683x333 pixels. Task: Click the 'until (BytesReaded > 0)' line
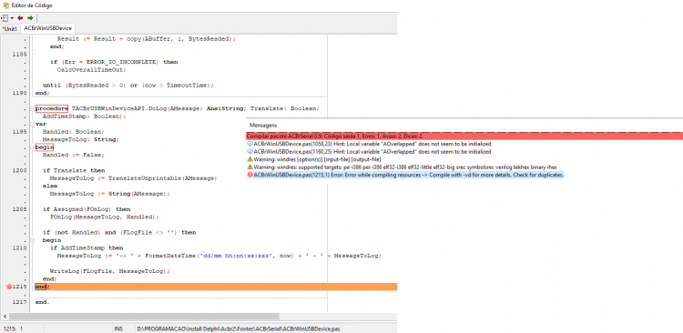coord(128,86)
